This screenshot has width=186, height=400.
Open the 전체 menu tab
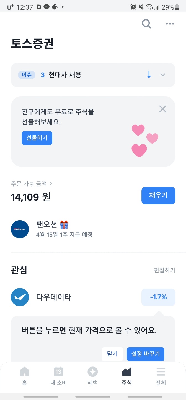click(x=161, y=376)
